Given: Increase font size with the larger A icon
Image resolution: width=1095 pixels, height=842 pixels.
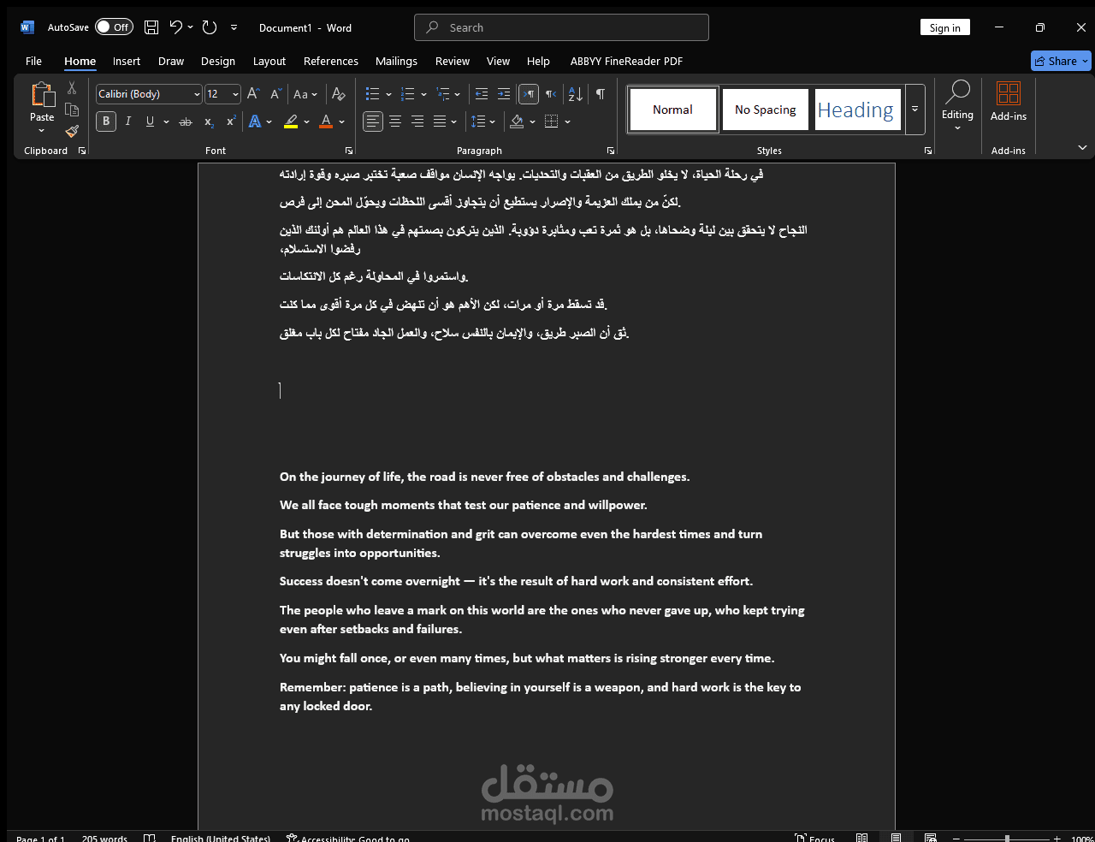Looking at the screenshot, I should (253, 94).
